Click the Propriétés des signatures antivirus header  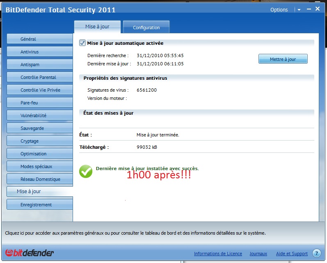pyautogui.click(x=125, y=78)
